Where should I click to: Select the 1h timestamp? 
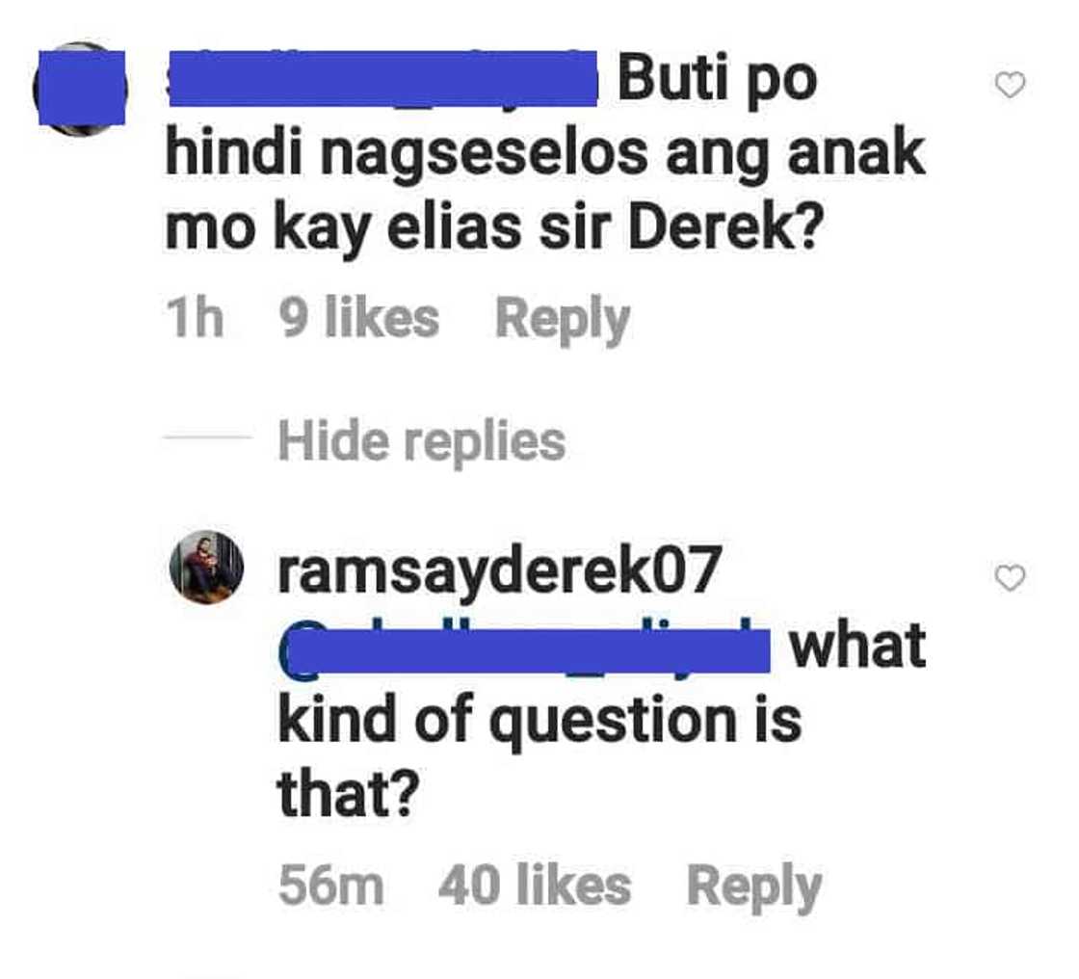196,319
